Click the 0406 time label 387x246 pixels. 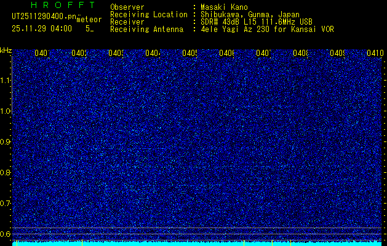(x=227, y=53)
